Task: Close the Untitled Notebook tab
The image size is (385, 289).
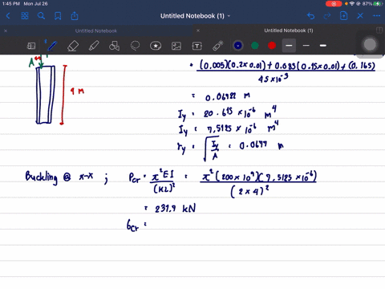Action: (x=6, y=31)
